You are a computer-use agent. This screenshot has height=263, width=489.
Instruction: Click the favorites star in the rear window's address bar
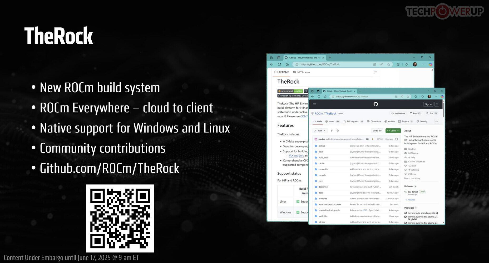389,64
